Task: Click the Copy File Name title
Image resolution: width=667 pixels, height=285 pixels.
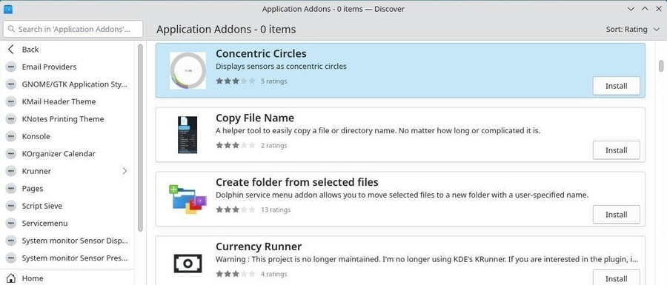Action: tap(255, 118)
